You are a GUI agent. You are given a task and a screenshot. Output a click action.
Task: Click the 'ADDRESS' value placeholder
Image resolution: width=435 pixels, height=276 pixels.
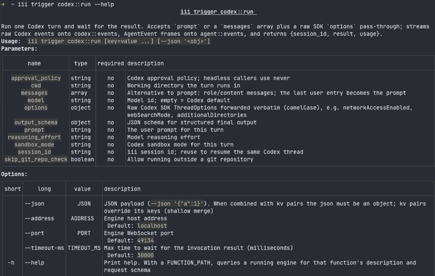[x=82, y=218]
